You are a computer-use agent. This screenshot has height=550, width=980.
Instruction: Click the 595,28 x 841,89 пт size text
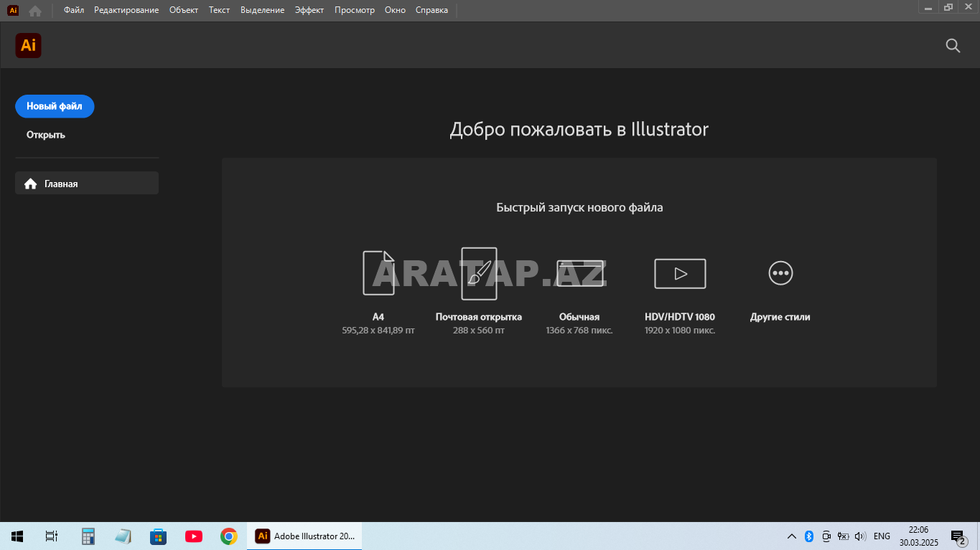(378, 331)
